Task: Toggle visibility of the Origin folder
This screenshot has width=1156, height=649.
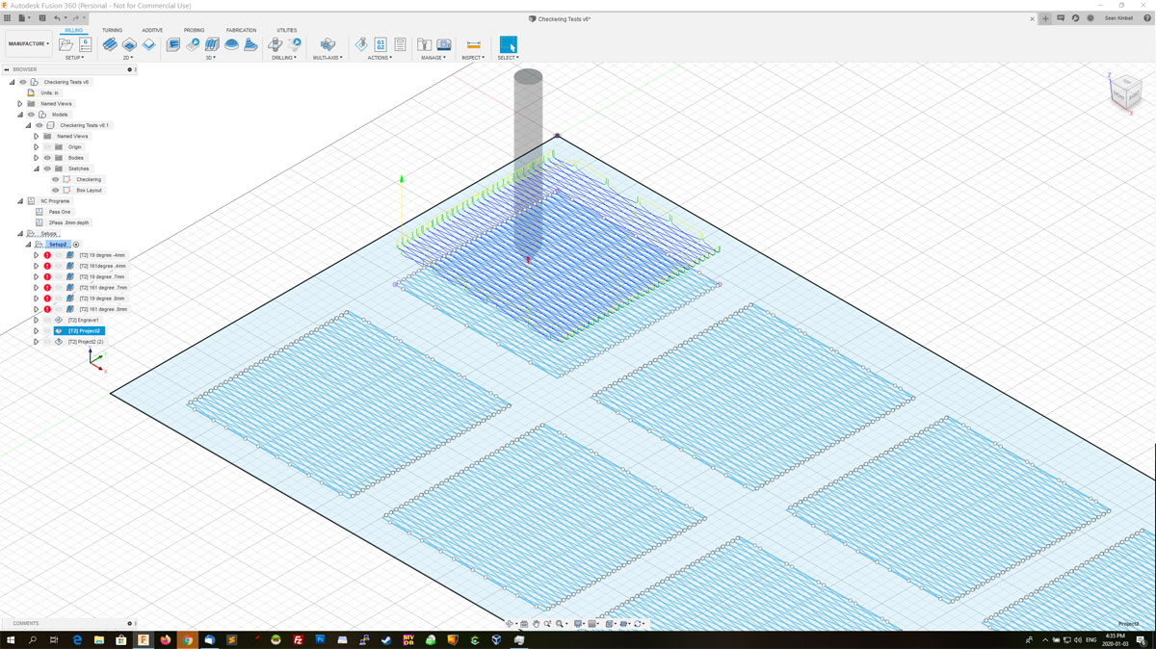Action: pyautogui.click(x=47, y=147)
